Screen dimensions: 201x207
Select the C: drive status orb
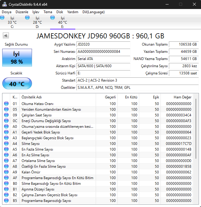pos(2,18)
